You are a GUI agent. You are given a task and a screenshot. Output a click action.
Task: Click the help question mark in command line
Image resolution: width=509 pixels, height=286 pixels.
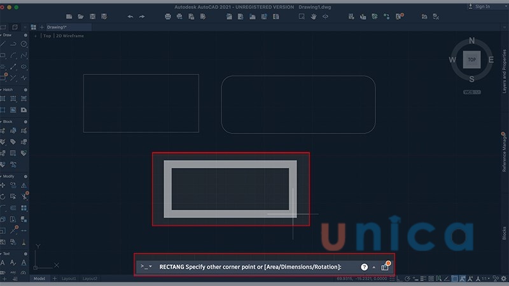click(x=364, y=267)
